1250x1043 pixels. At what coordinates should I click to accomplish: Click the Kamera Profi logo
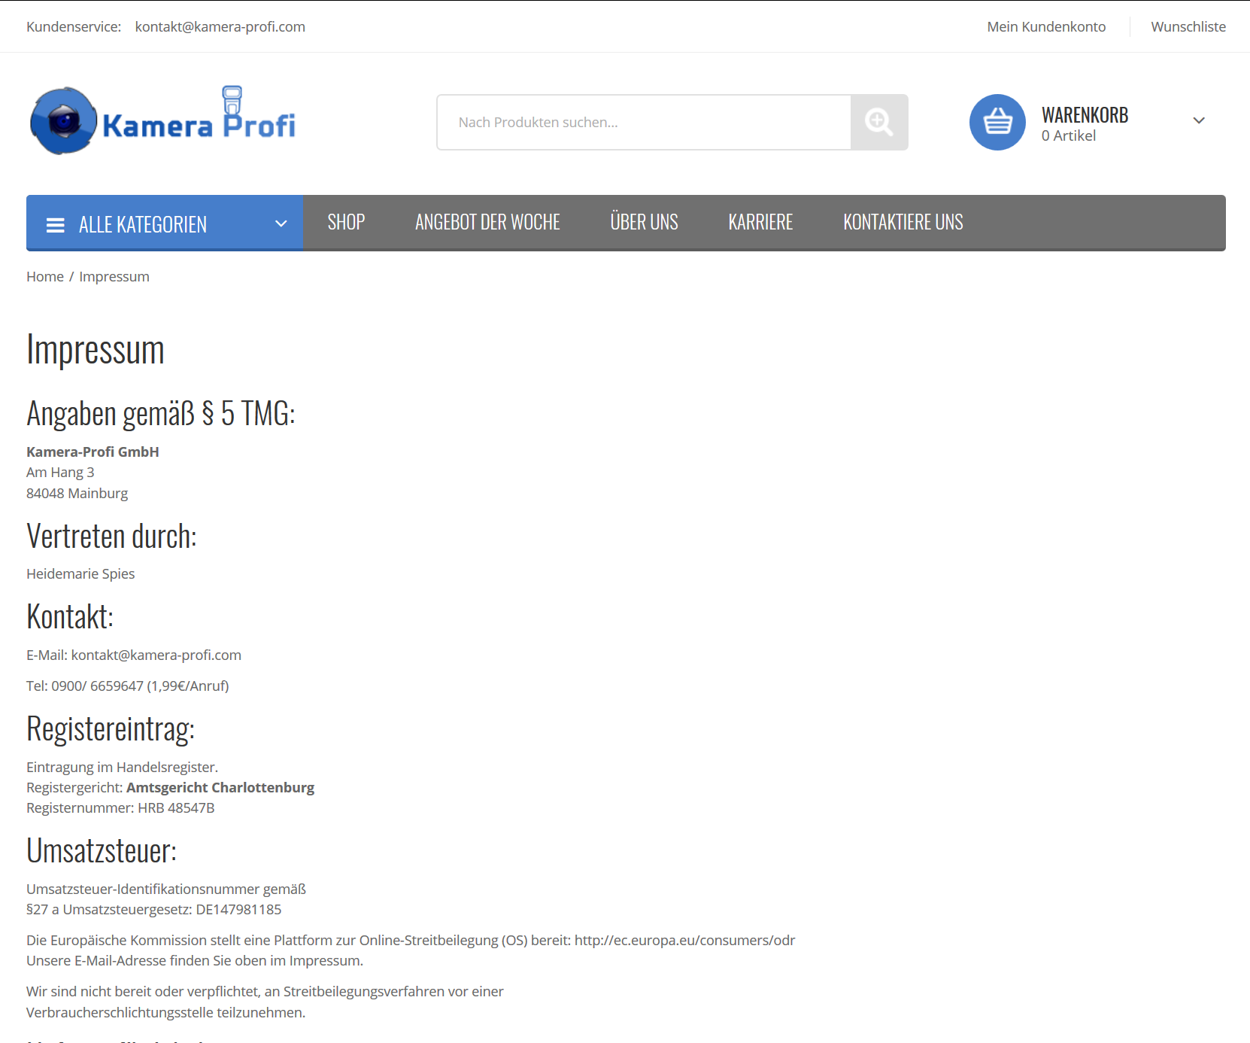(x=162, y=121)
